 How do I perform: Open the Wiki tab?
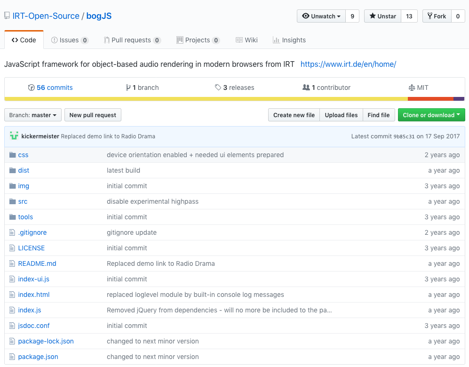pos(247,40)
